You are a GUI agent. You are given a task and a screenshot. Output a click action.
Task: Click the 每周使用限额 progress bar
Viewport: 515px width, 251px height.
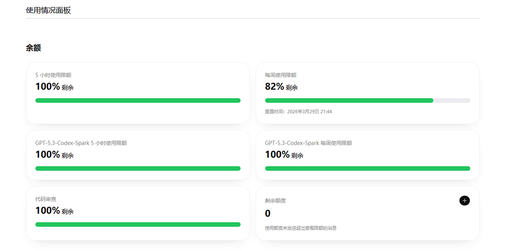coord(367,100)
